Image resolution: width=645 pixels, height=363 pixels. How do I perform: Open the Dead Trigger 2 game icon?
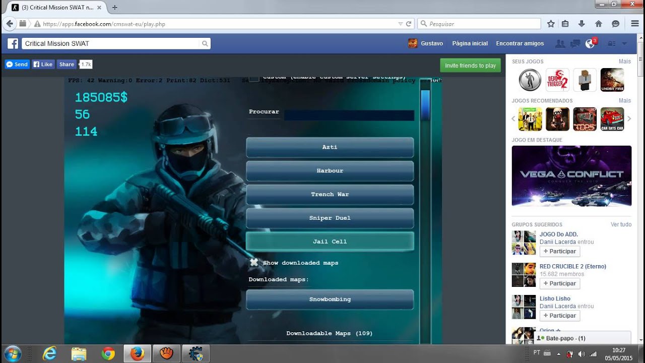[558, 80]
